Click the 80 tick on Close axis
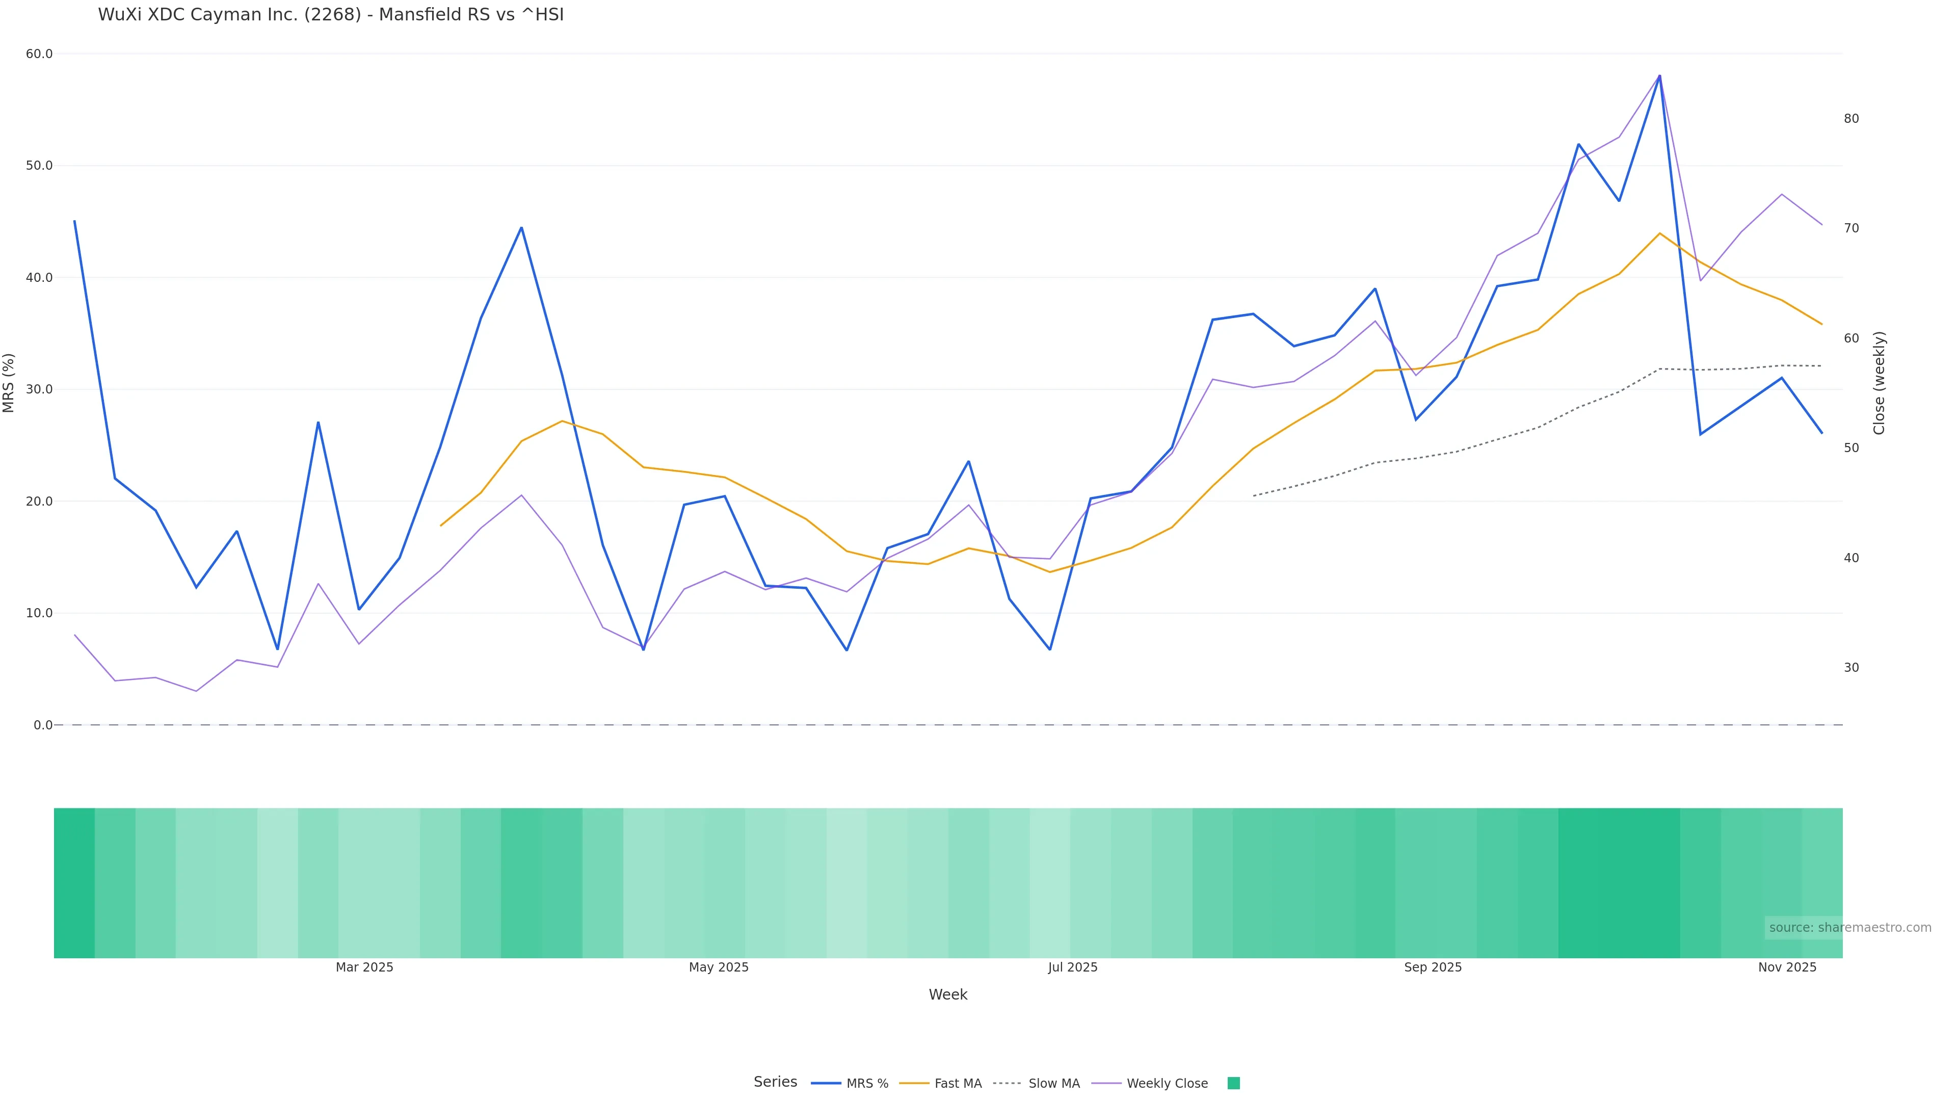Viewport: 1957px width, 1101px height. click(1852, 119)
